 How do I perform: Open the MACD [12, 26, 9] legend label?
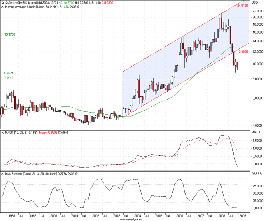coord(18,132)
